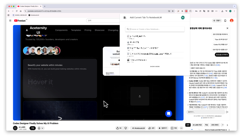Image resolution: width=243 pixels, height=139 pixels.
Task: Click SHOW MORE in the notebook list
Action: [x=155, y=66]
